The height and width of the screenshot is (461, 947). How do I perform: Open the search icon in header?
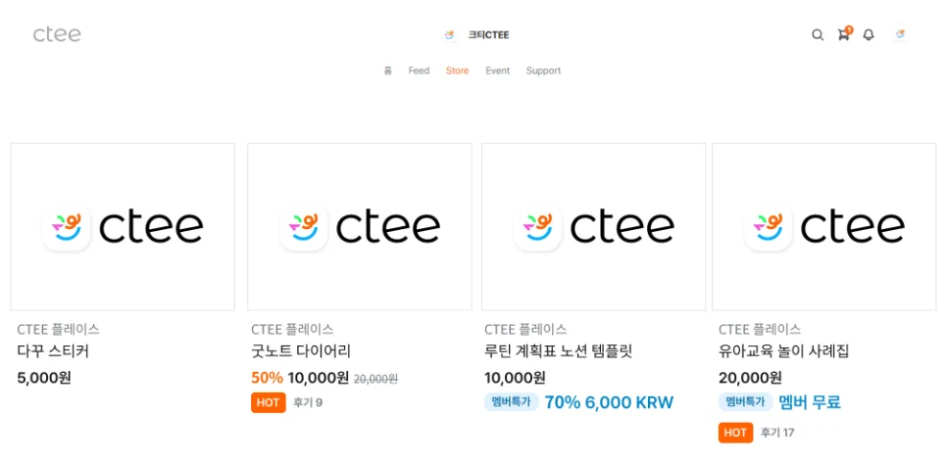click(818, 35)
